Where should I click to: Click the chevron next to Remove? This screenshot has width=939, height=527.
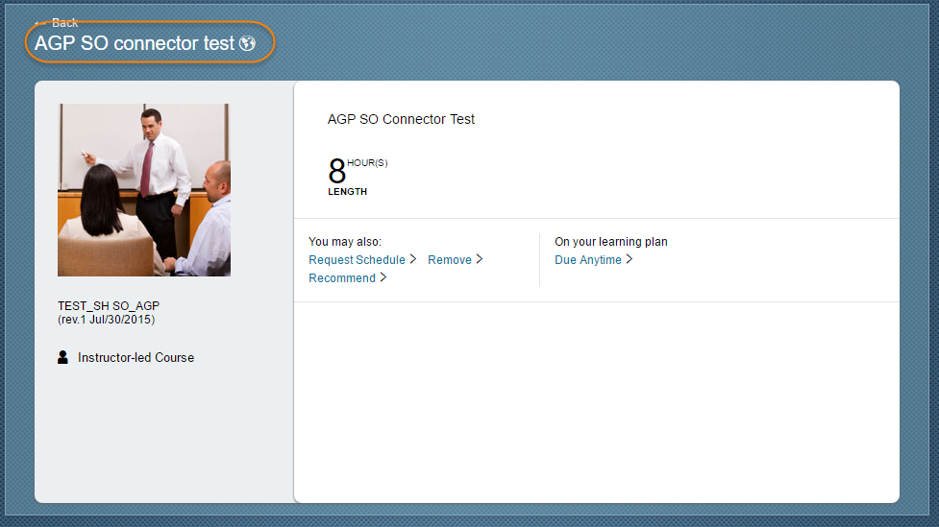click(479, 259)
